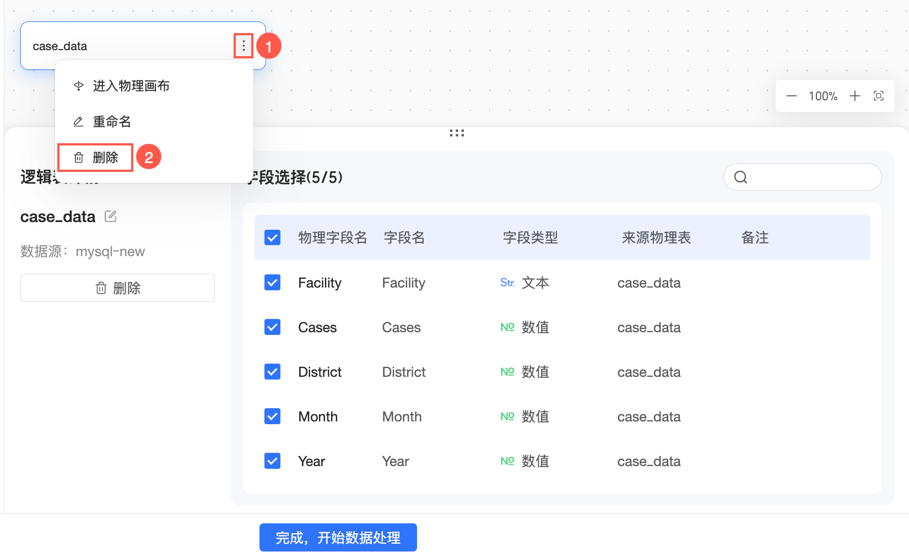Click the District field name cell
909x552 pixels.
coord(404,372)
